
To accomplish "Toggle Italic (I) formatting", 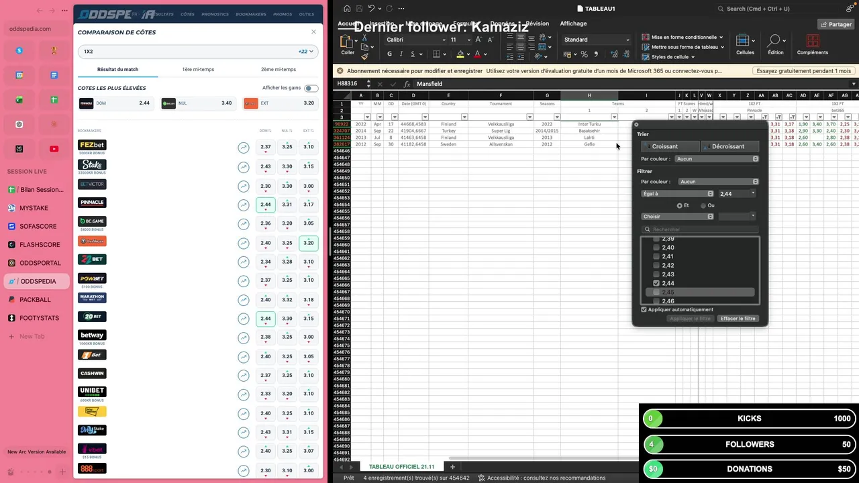I will point(401,54).
